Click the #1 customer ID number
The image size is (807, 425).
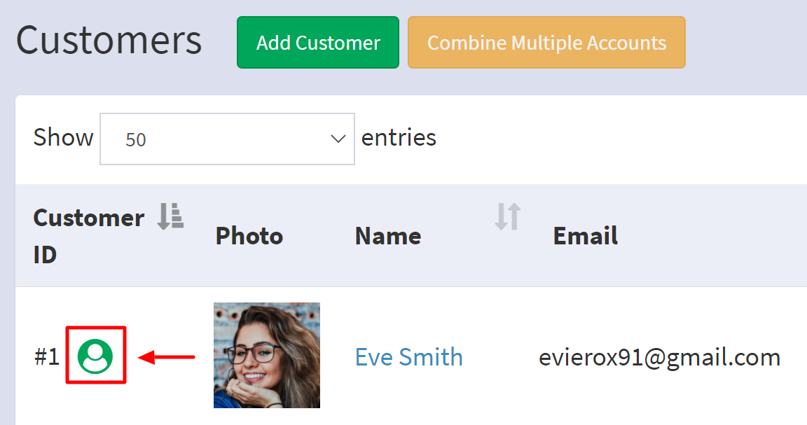(47, 356)
